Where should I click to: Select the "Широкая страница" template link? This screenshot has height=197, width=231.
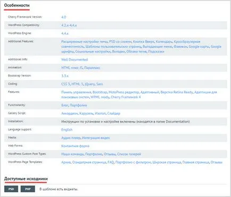point(167,162)
